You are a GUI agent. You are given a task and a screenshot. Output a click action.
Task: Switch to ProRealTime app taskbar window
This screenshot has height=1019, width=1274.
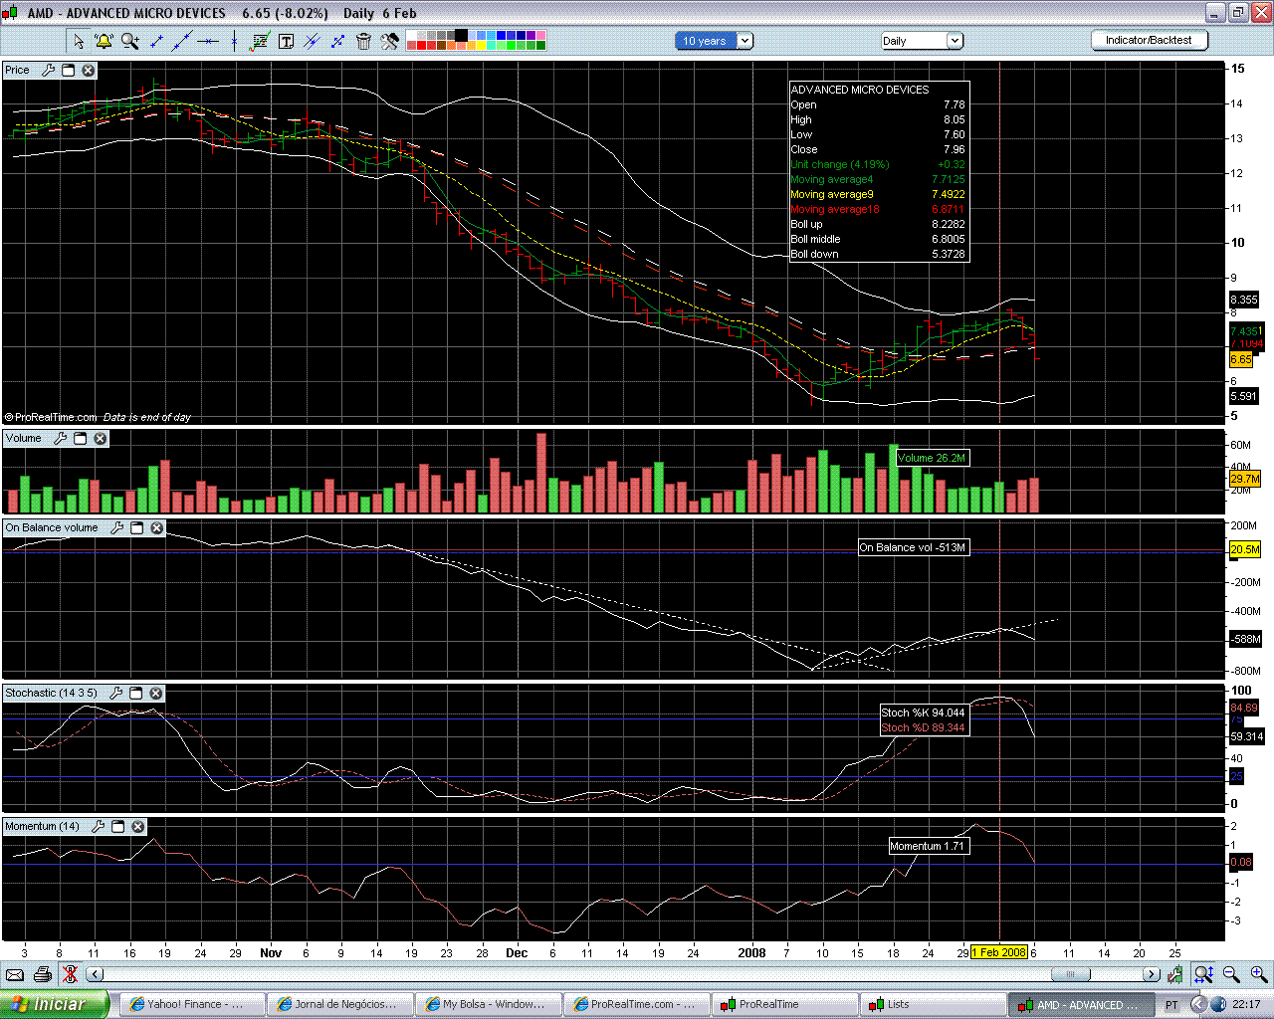click(x=783, y=1004)
